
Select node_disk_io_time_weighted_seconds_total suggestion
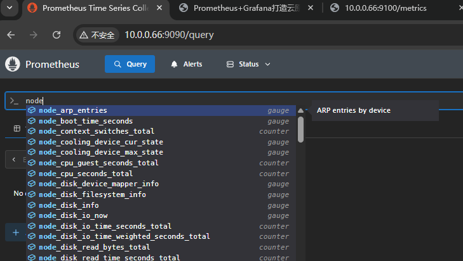(161, 236)
